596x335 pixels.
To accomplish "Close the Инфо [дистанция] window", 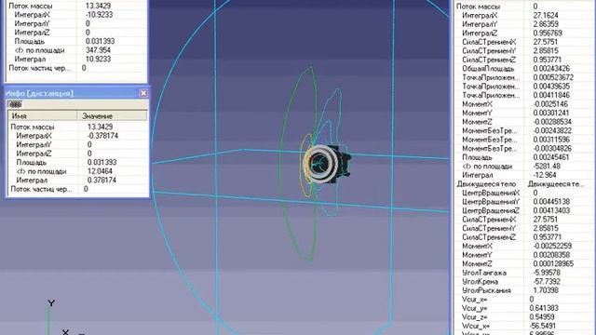I will click(143, 93).
